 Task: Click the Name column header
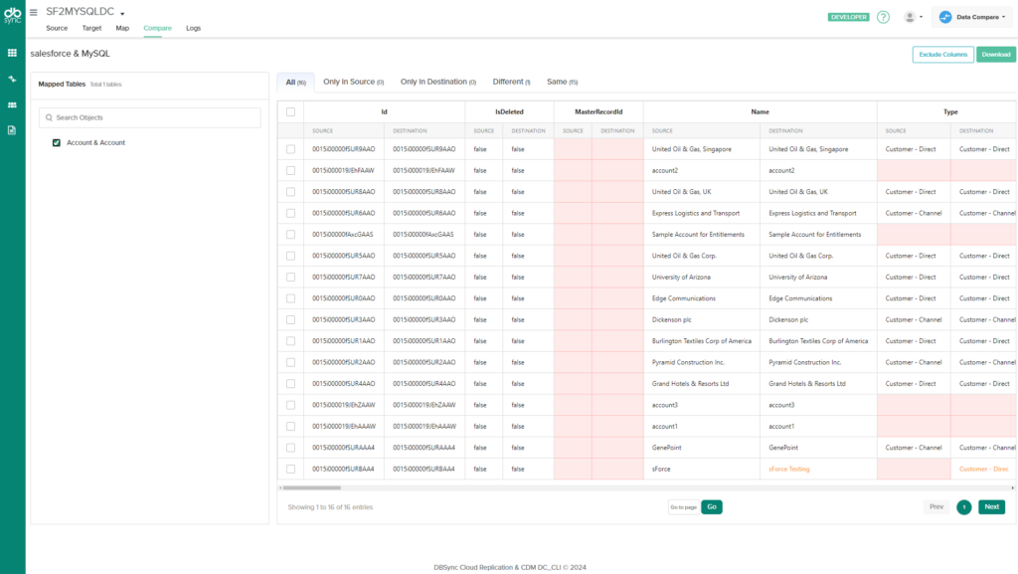761,111
